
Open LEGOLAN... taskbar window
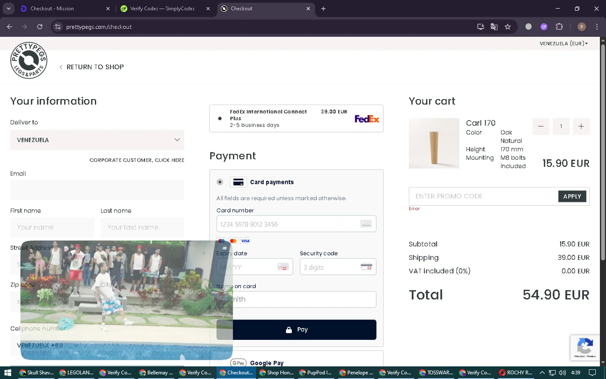coord(76,373)
